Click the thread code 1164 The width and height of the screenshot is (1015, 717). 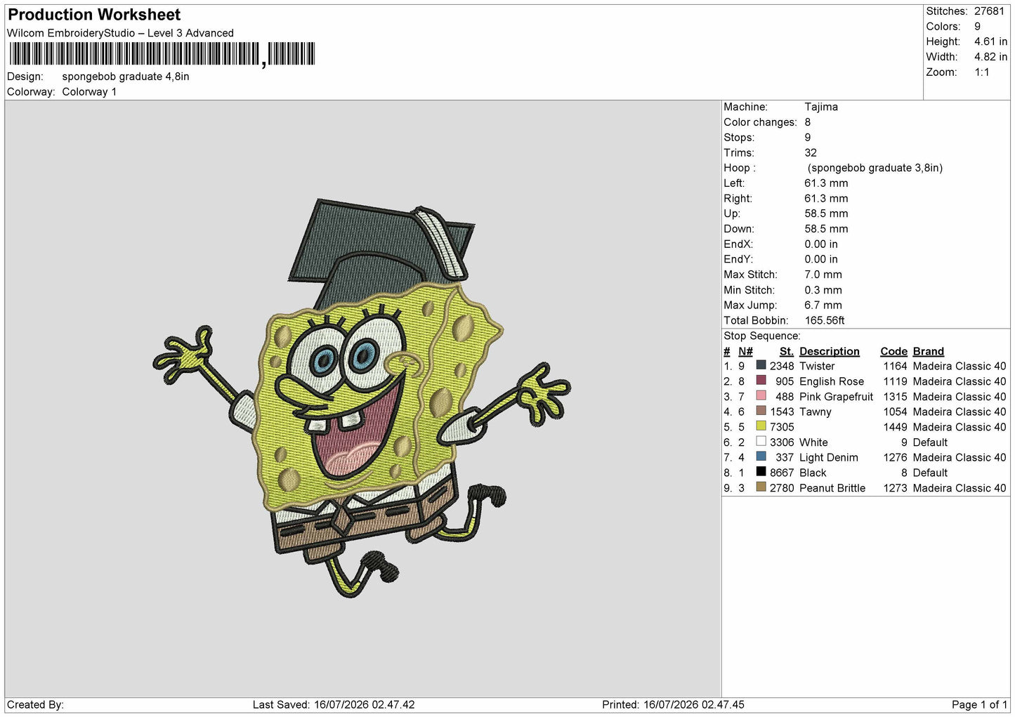tap(896, 366)
